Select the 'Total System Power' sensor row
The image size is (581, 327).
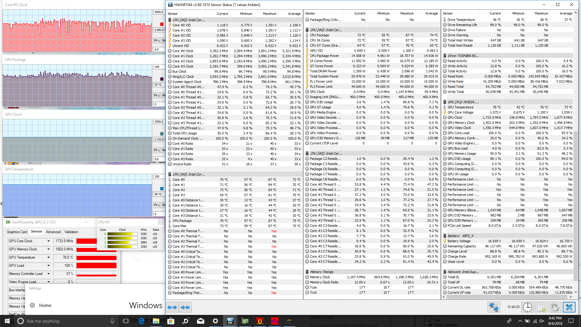[372, 76]
